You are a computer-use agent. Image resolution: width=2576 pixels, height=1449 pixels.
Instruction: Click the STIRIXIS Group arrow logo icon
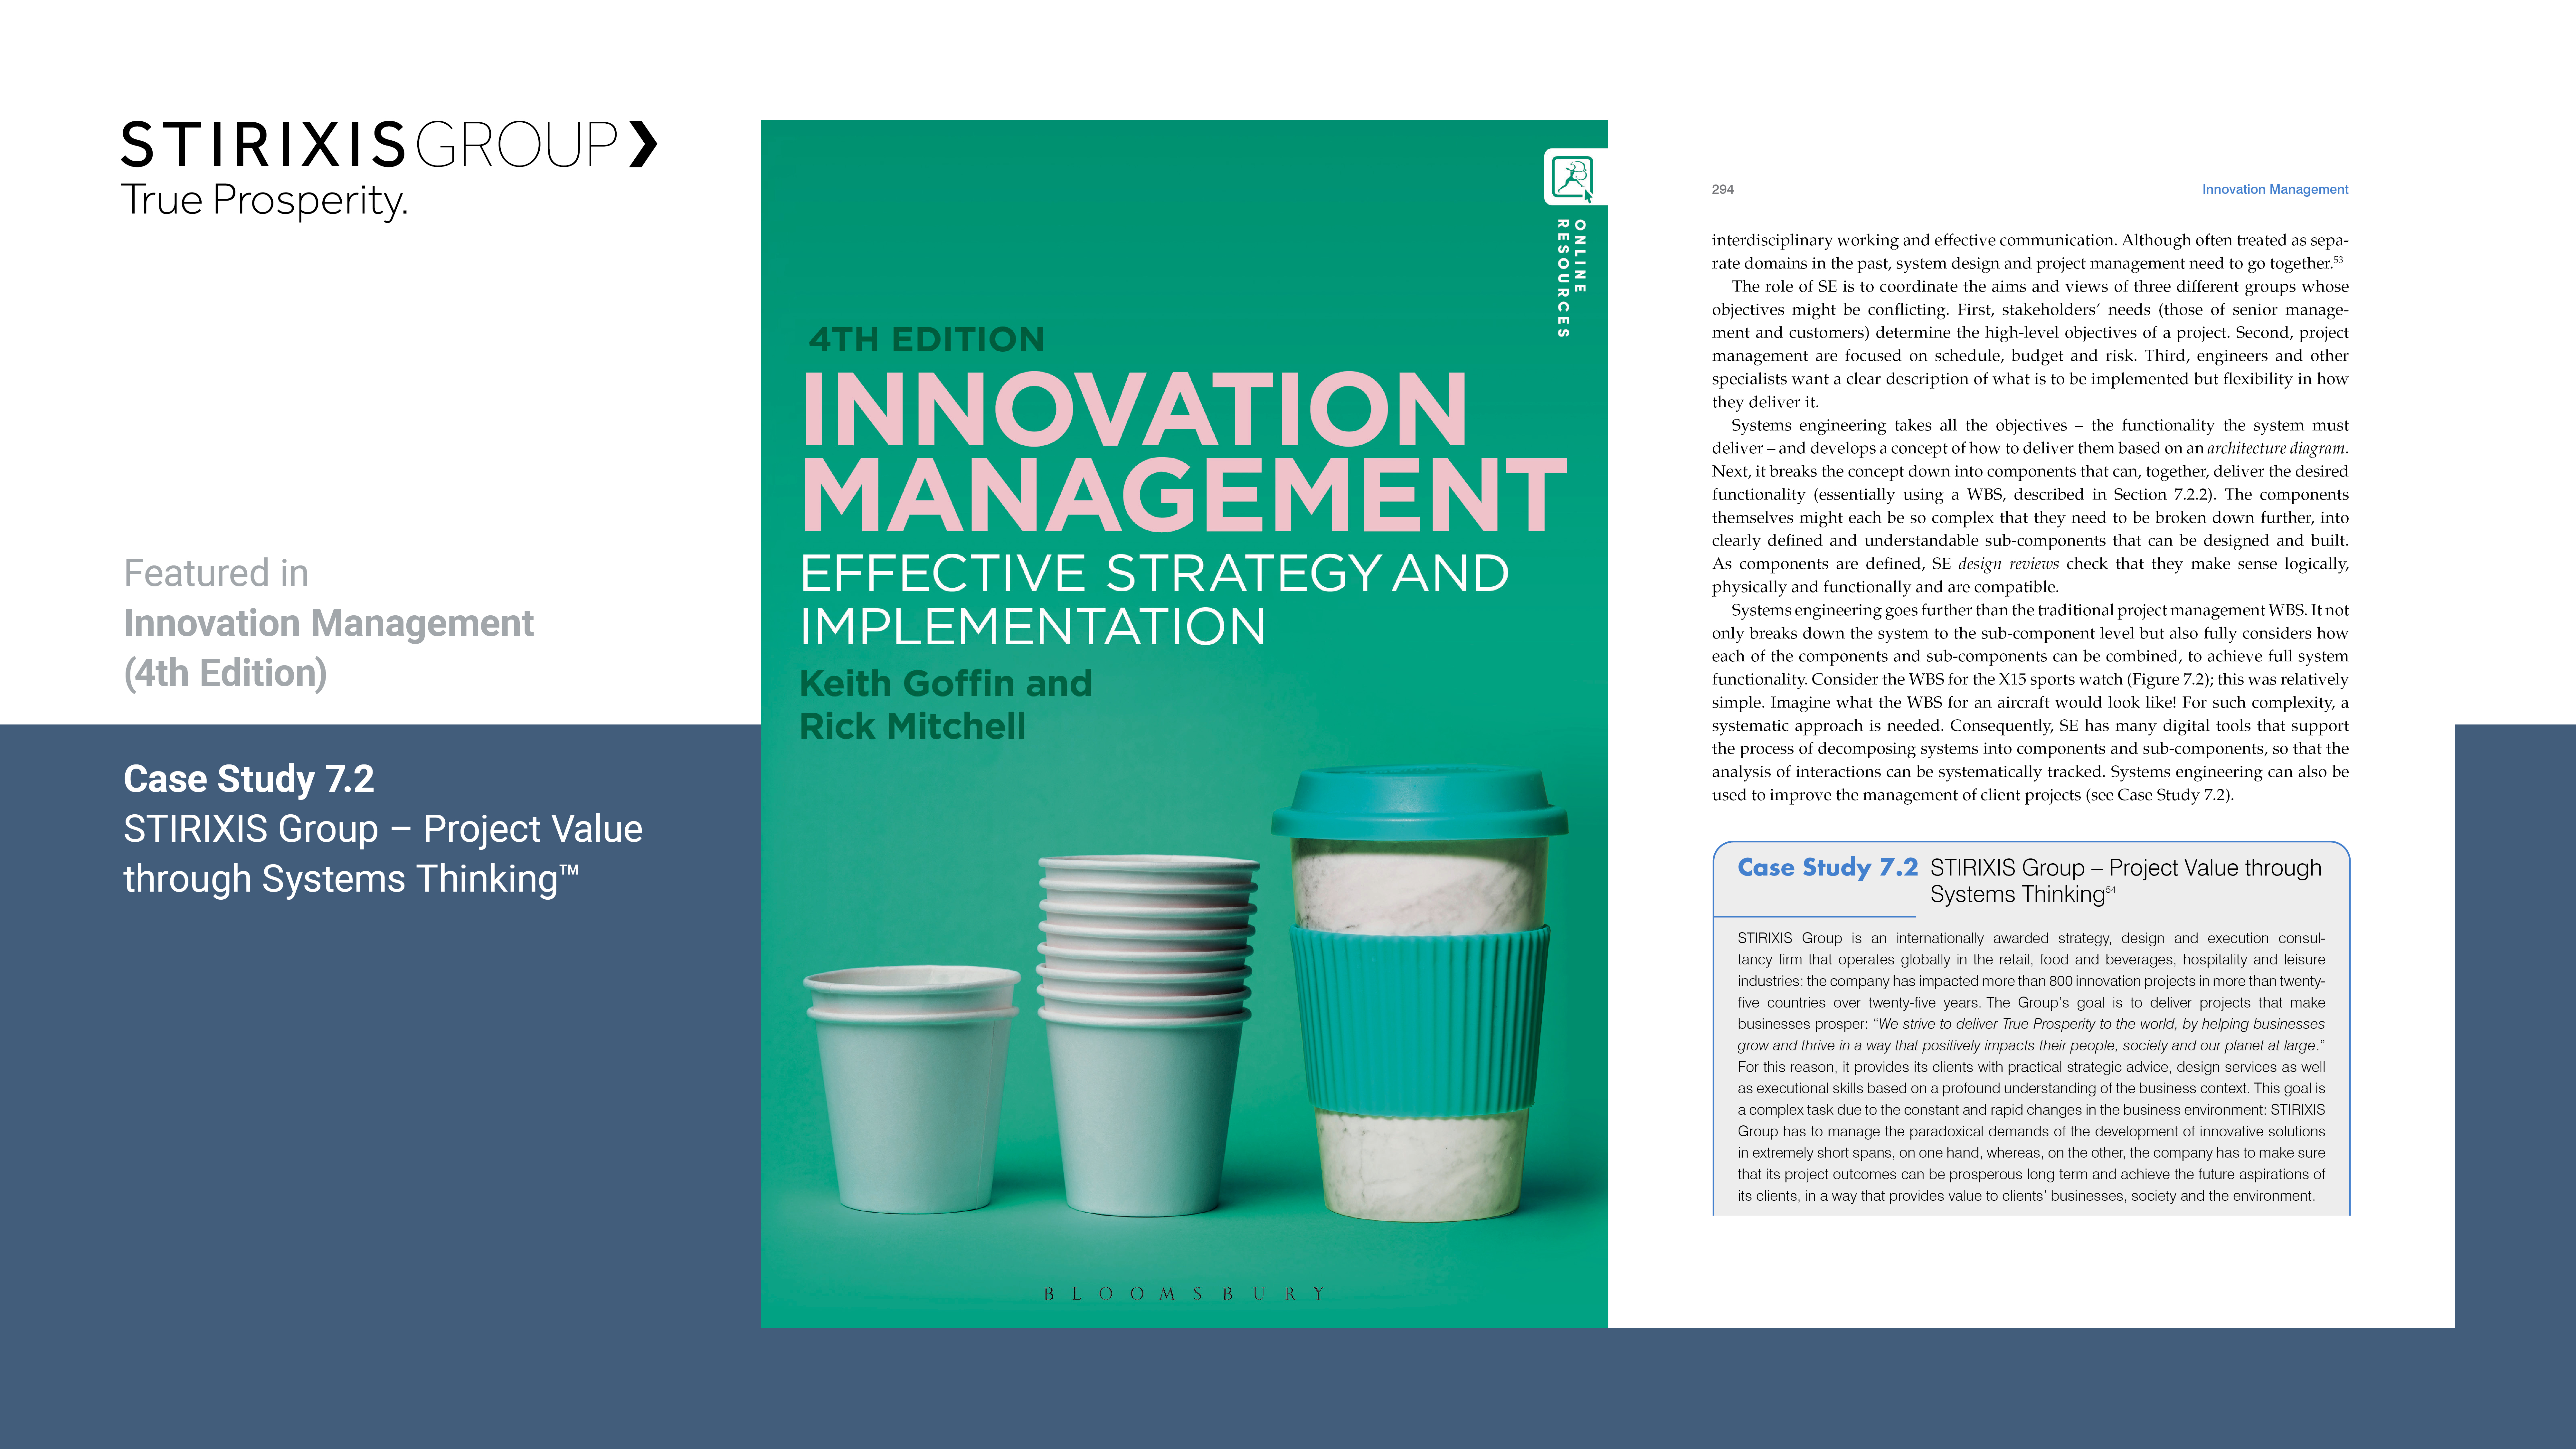[x=643, y=144]
